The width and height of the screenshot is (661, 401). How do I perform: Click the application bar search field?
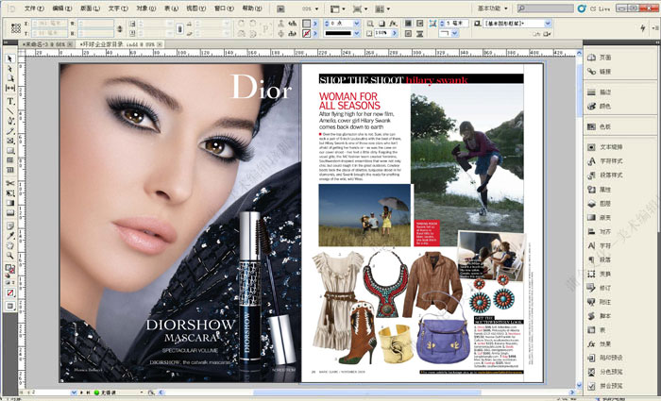(x=546, y=8)
